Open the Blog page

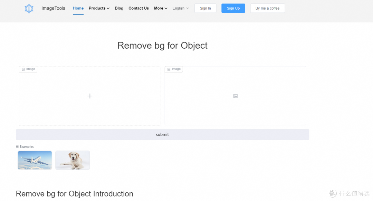point(119,8)
